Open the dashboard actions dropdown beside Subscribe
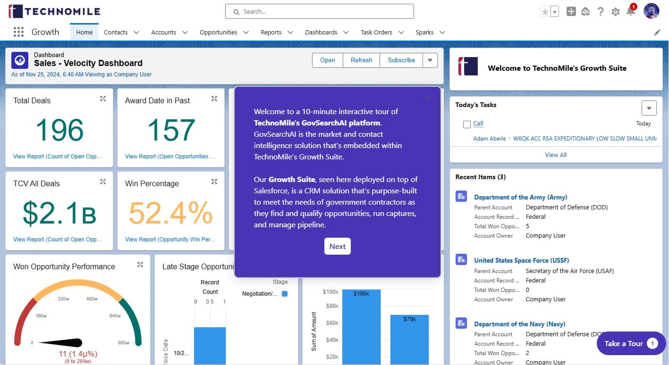Viewport: 669px width, 365px height. (x=430, y=60)
